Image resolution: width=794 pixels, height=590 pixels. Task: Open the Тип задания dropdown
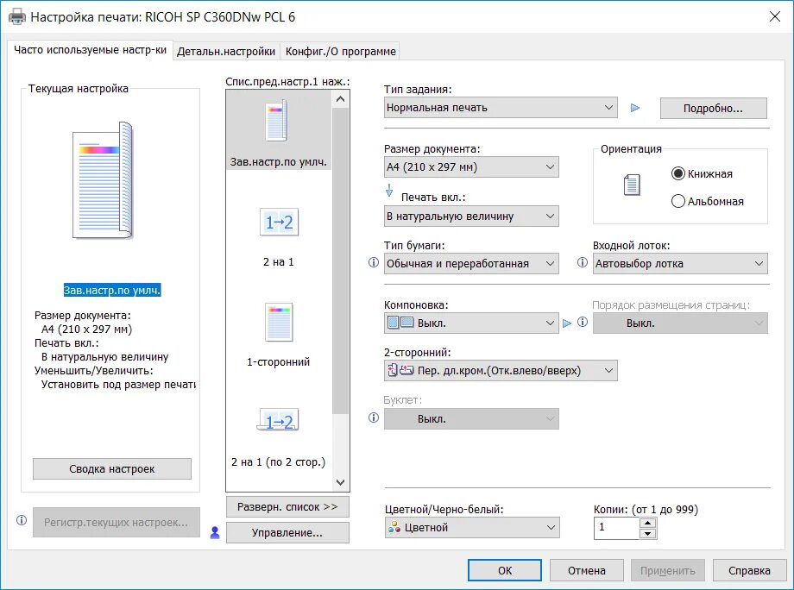(x=501, y=108)
